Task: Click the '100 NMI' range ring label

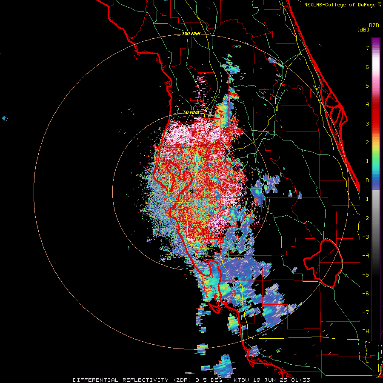Action: pos(191,34)
